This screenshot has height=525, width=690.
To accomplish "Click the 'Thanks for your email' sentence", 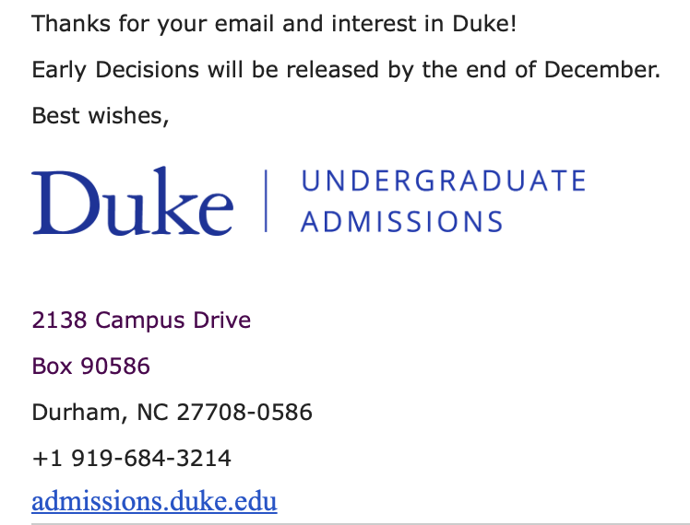I will (x=274, y=23).
